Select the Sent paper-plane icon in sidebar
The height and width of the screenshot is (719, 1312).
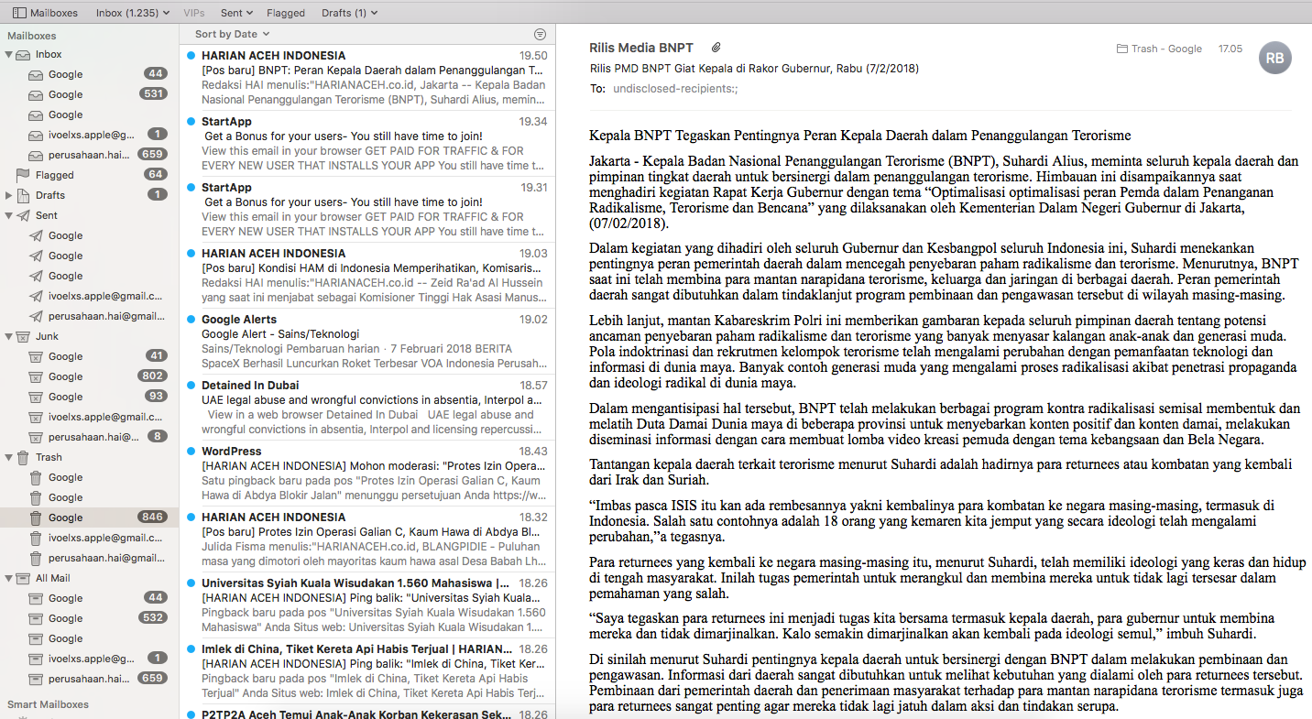point(23,215)
